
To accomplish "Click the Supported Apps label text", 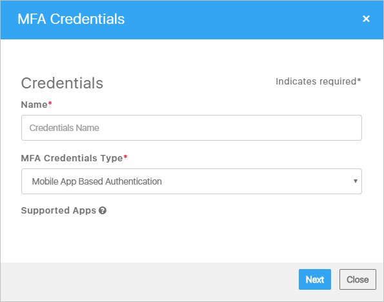I will (59, 210).
